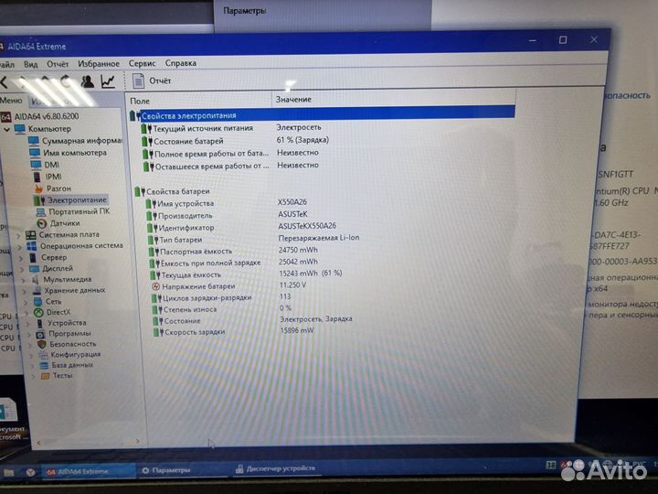Select the Циклов зарядки-разрядки row
This screenshot has height=494, width=658.
click(324, 297)
